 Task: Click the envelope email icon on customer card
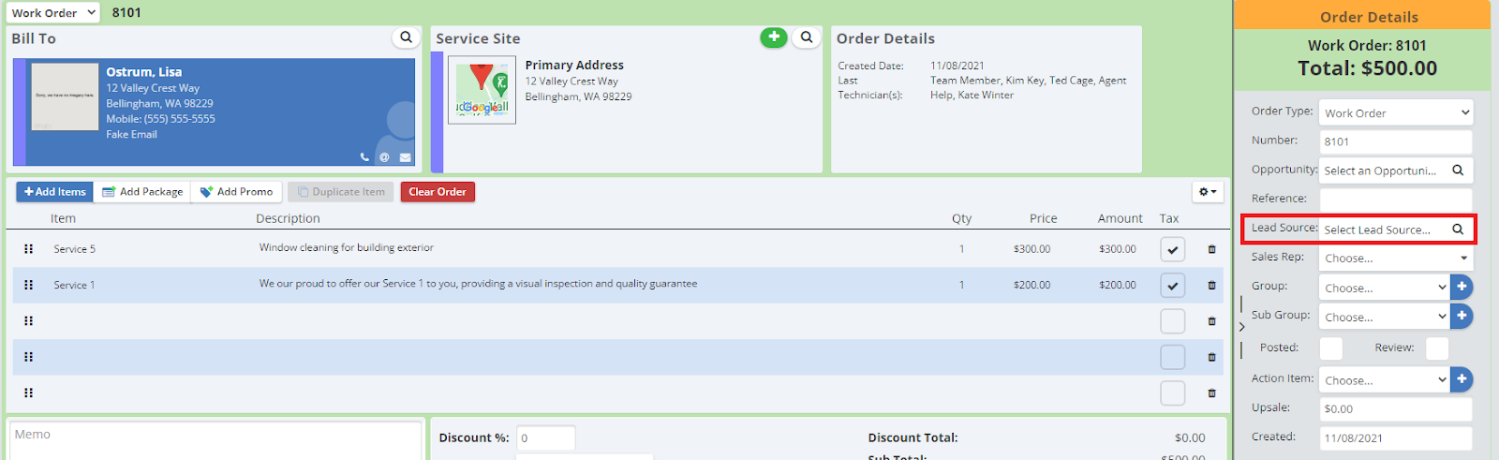coord(406,157)
